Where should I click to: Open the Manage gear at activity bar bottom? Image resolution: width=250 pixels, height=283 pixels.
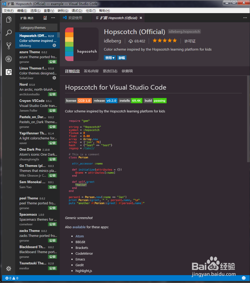[x=9, y=269]
